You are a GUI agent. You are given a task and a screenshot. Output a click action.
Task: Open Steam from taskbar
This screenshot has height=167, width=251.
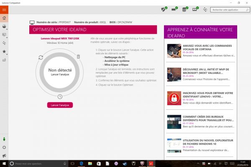pyautogui.click(x=125, y=164)
